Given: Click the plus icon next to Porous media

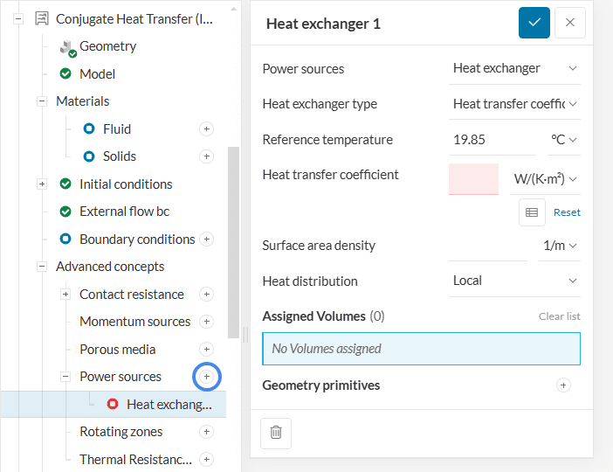Looking at the screenshot, I should (207, 350).
